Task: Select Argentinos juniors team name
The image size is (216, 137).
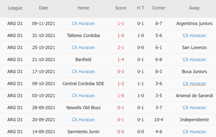Action: pos(194,24)
